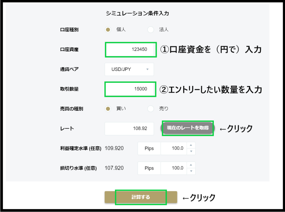Select the 法人 account type radio button
285x212 pixels.
(x=151, y=29)
